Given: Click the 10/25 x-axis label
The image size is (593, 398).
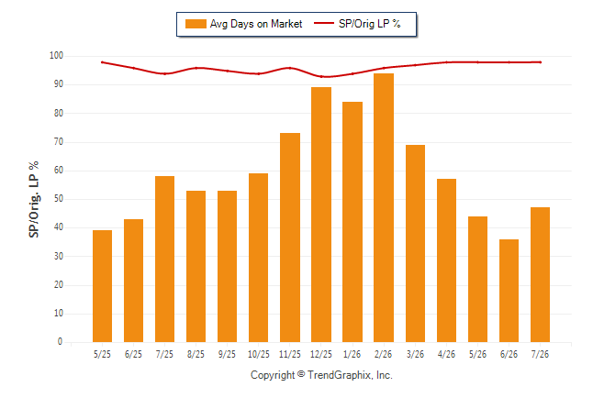Looking at the screenshot, I should click(x=259, y=354).
